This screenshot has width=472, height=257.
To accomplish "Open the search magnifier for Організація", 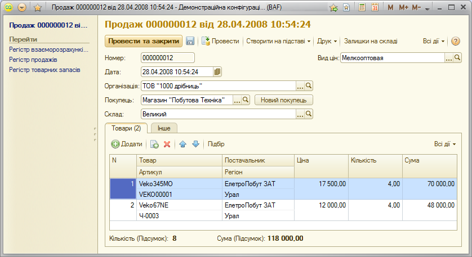I will point(309,86).
